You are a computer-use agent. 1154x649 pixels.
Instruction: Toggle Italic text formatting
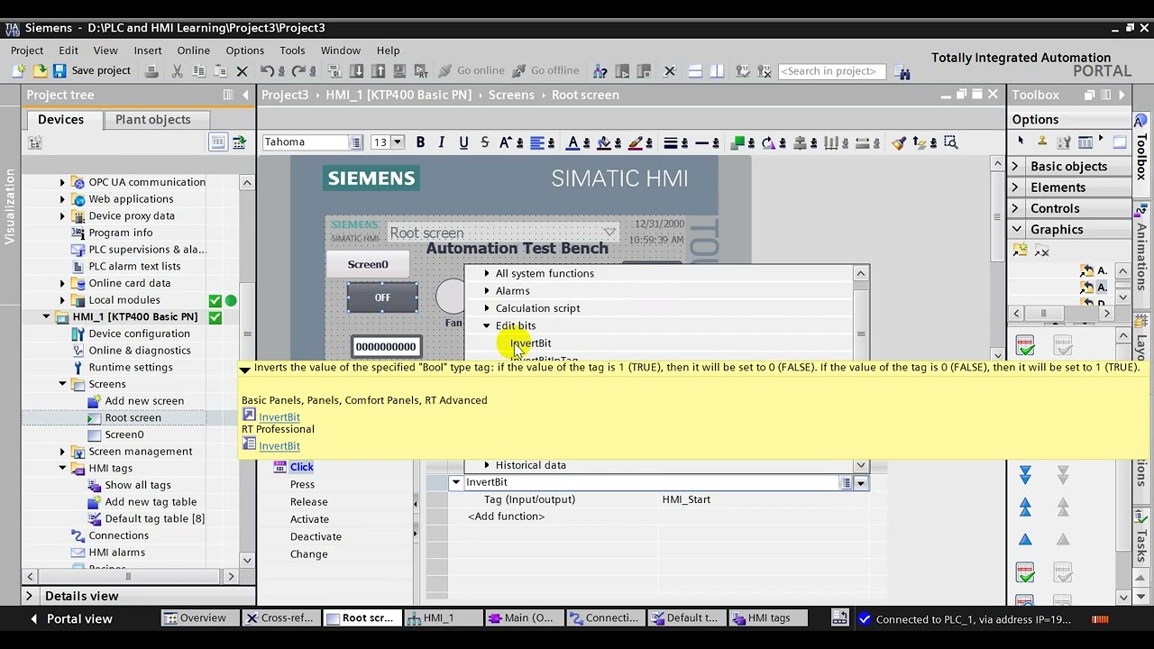coord(441,142)
